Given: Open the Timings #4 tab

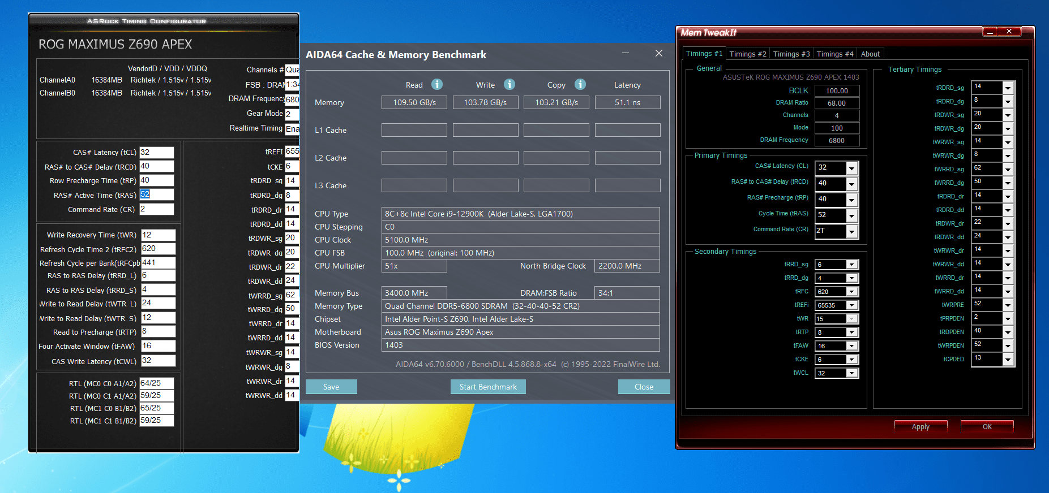Looking at the screenshot, I should 835,54.
